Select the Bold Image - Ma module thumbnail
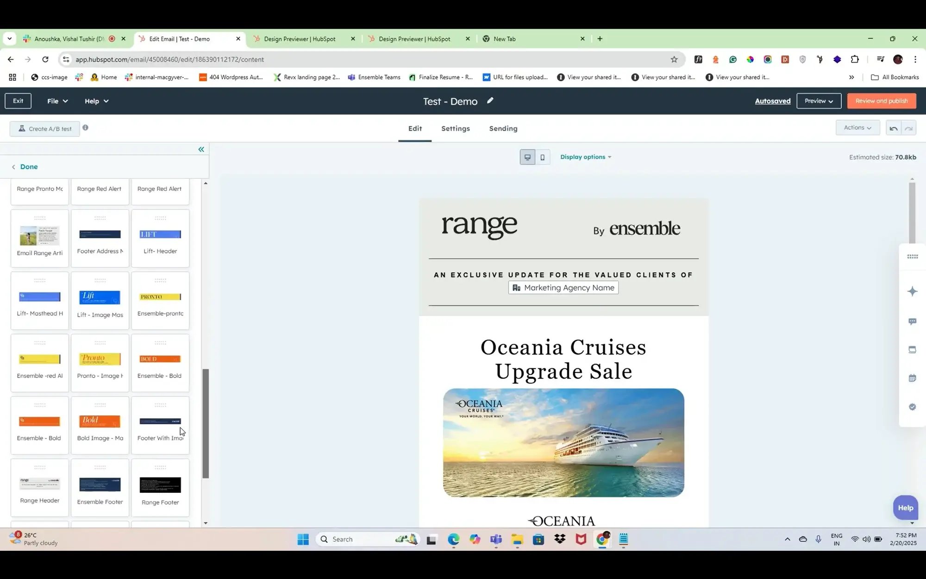The image size is (926, 579). (x=100, y=425)
